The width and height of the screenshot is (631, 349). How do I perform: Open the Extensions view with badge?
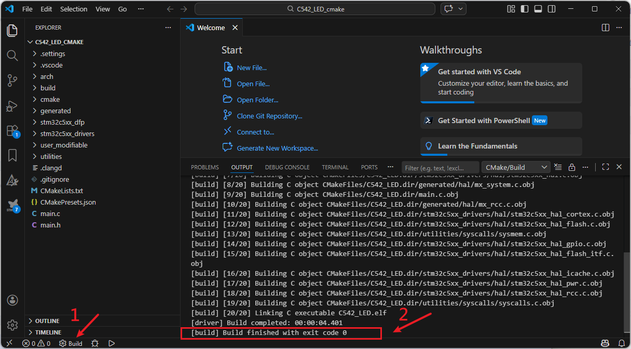(12, 131)
